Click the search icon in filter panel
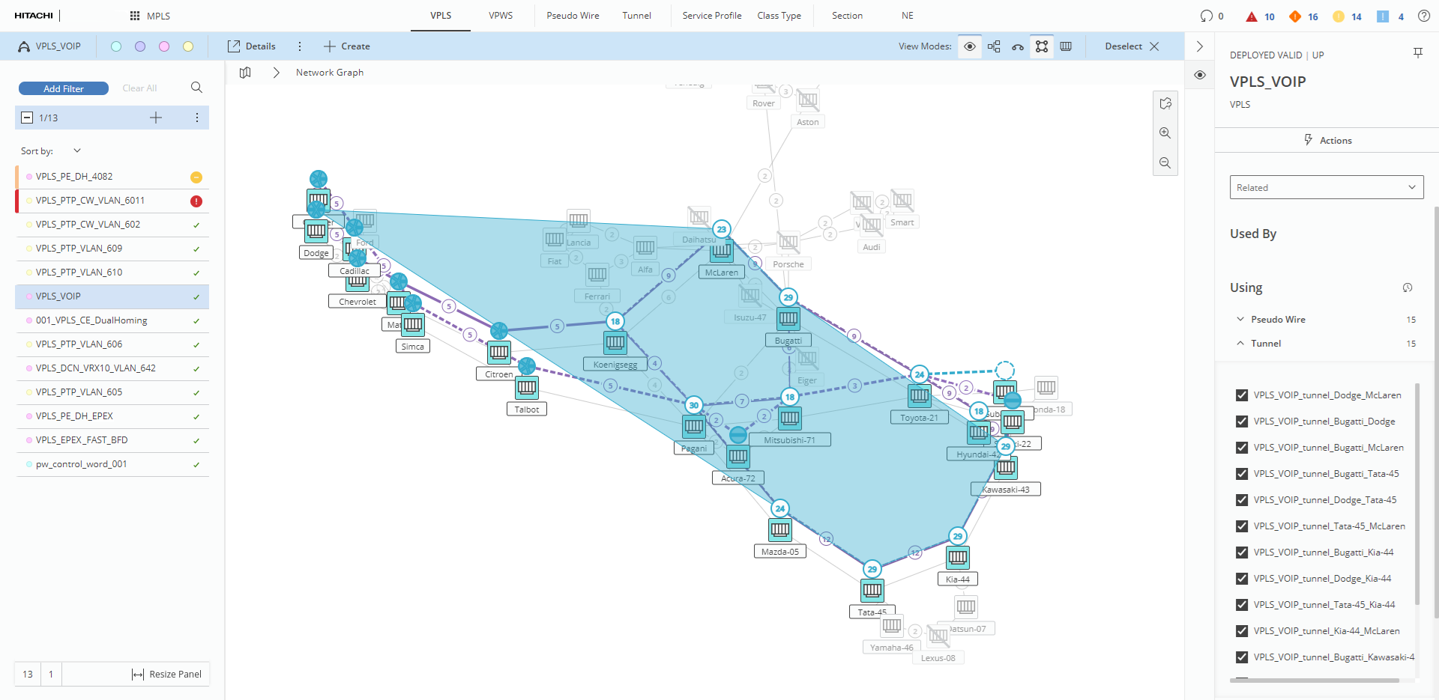Viewport: 1439px width, 700px height. (196, 88)
